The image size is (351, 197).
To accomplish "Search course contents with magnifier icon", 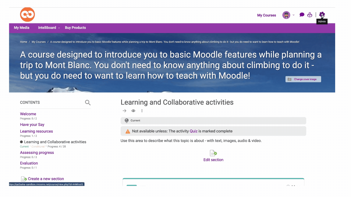I will 88,102.
